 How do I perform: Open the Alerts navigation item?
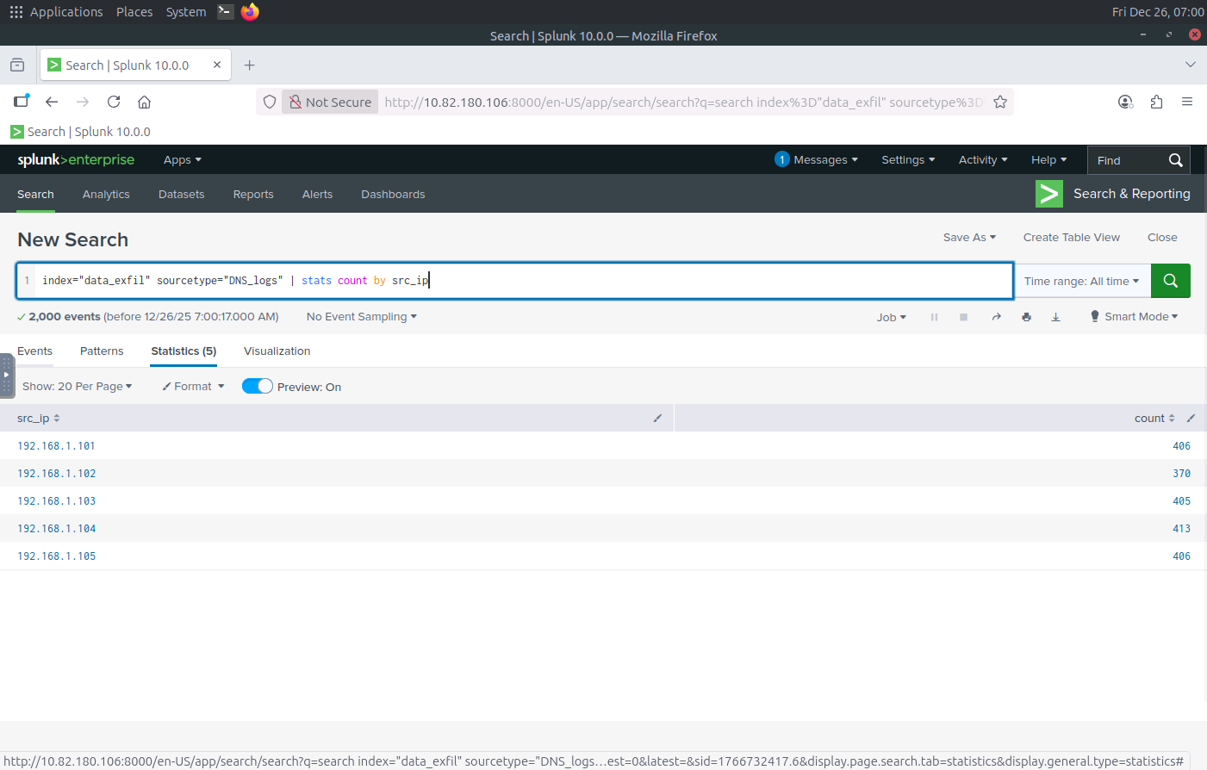coord(317,195)
